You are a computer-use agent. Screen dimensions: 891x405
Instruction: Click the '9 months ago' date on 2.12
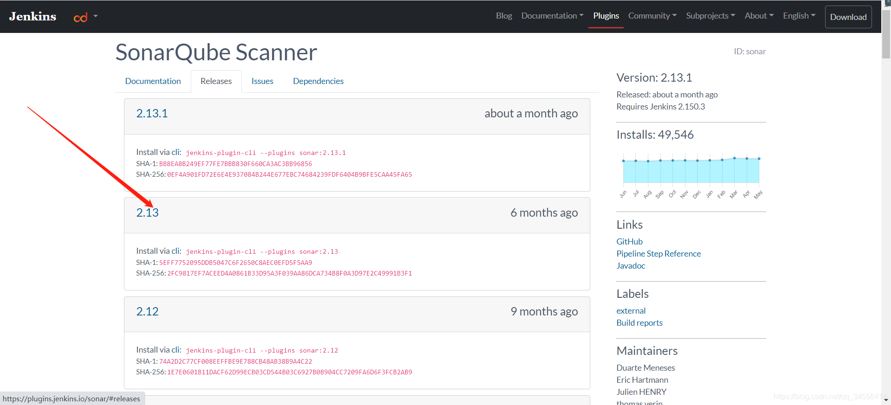pos(544,311)
